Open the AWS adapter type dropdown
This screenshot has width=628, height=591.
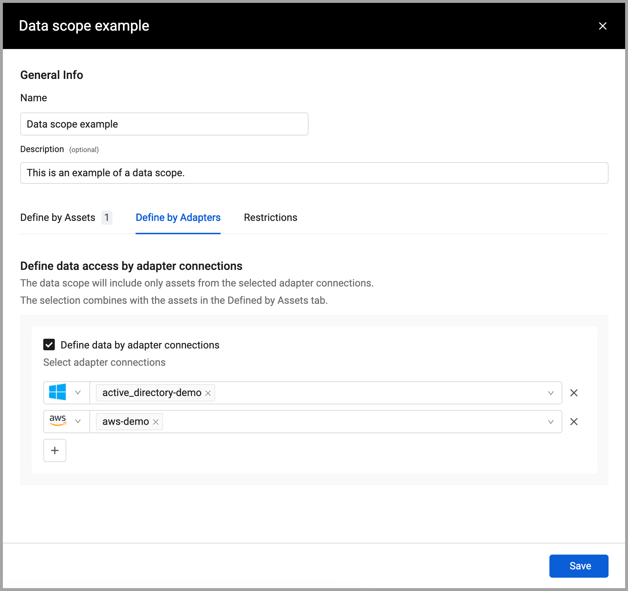pyautogui.click(x=78, y=421)
